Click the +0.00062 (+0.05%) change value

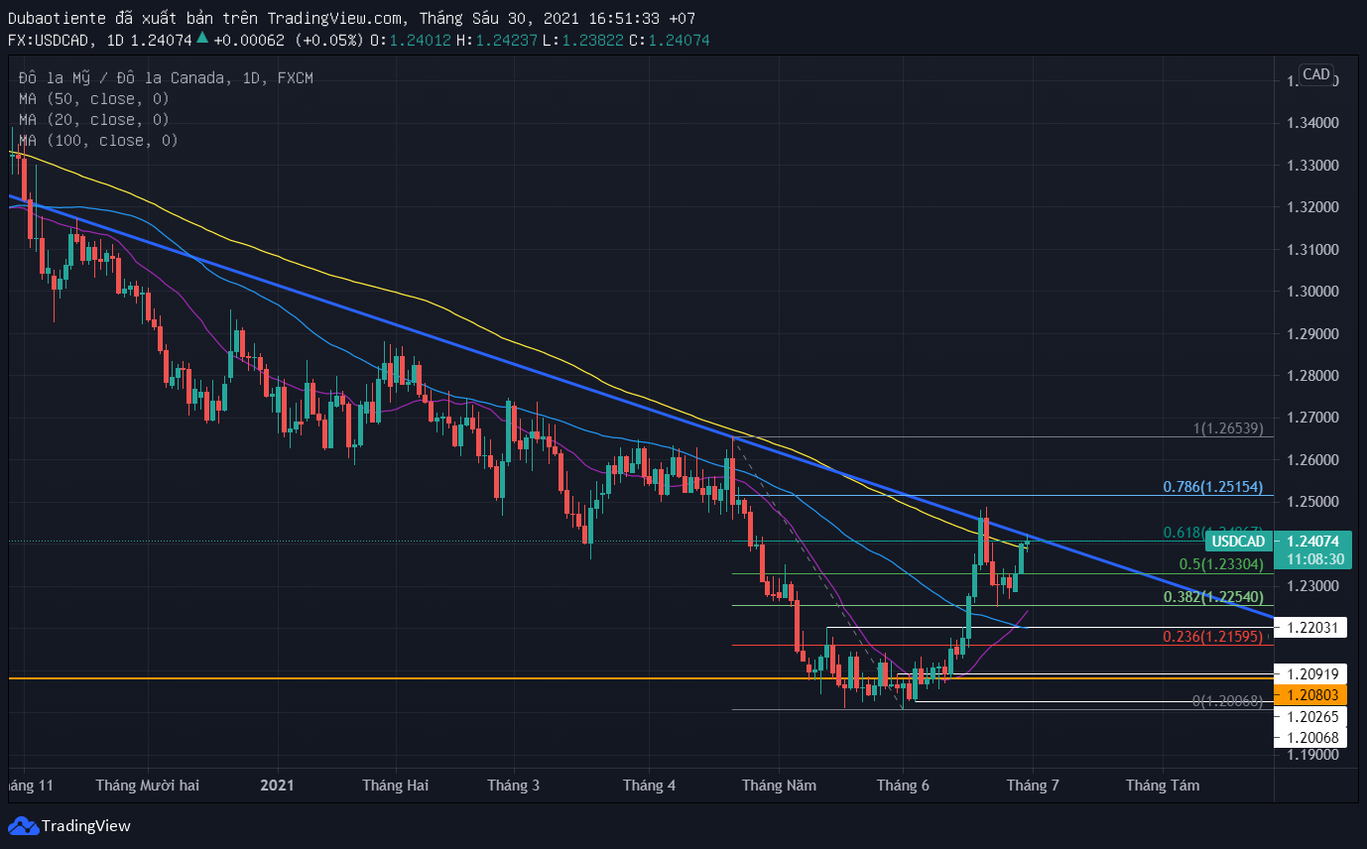288,40
